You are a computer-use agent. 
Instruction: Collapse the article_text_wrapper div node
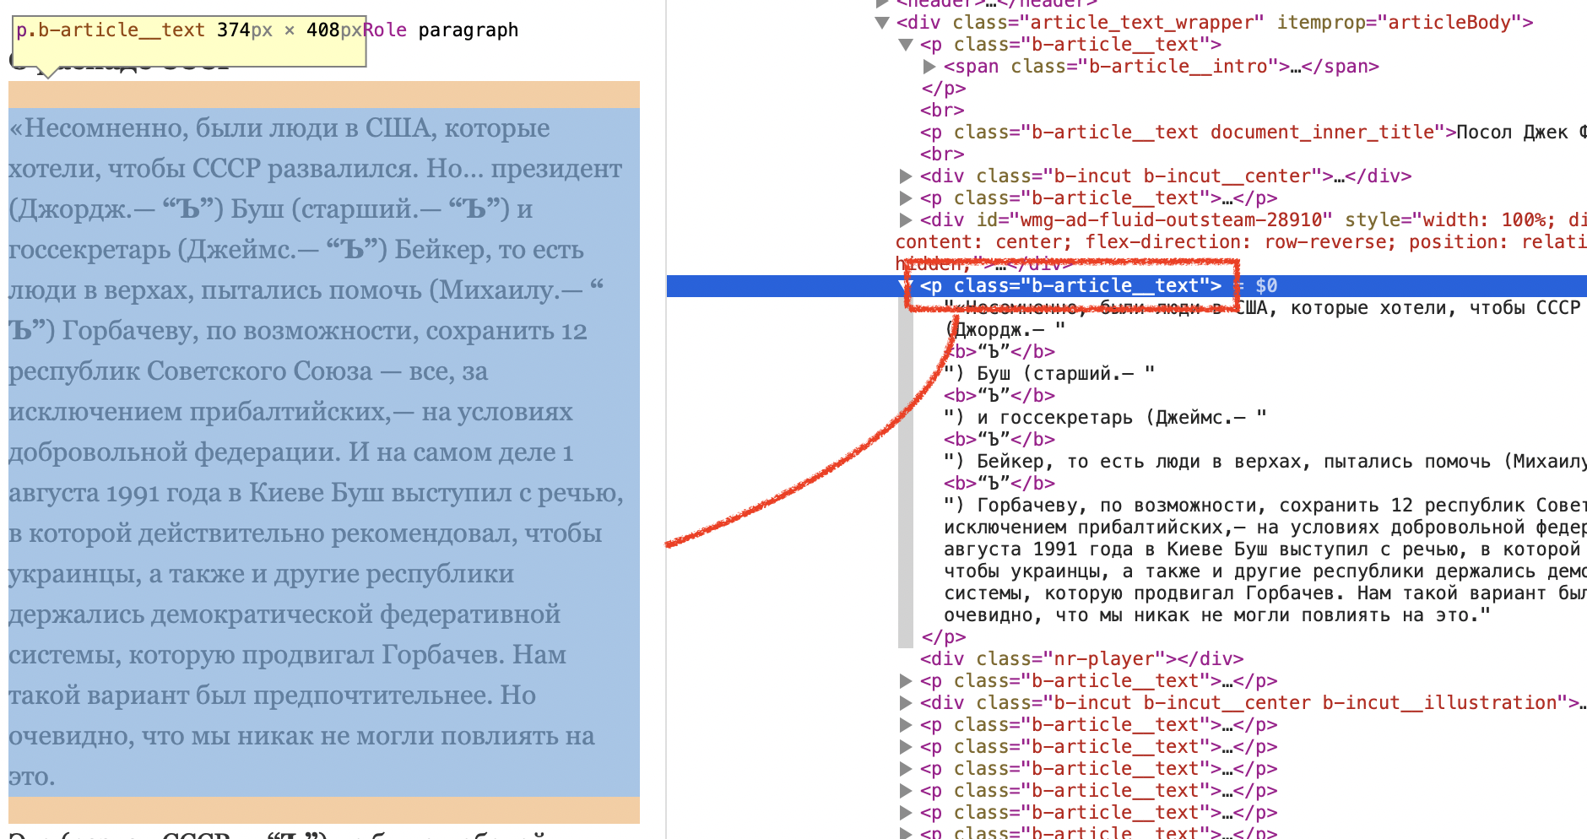click(x=883, y=22)
